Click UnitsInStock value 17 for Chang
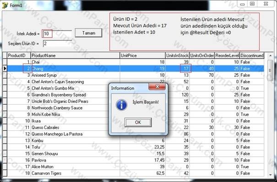277x182 pixels. pos(177,69)
